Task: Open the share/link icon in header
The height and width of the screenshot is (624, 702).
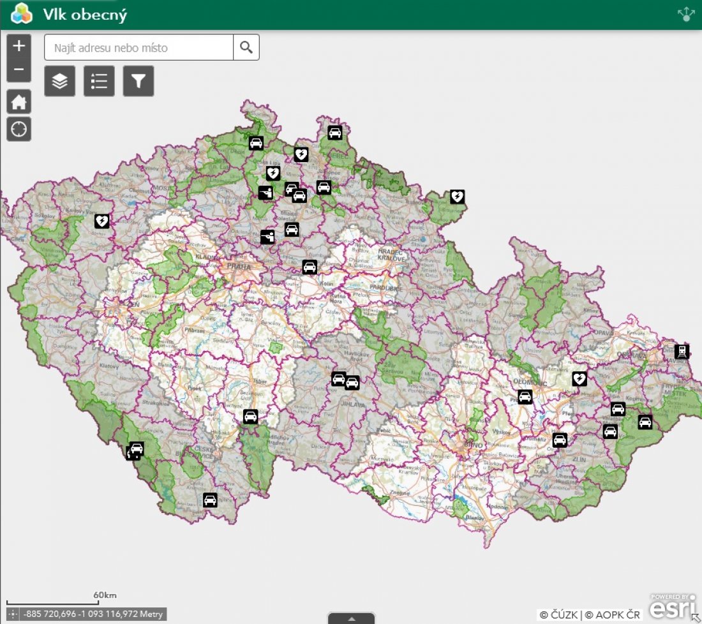Action: 686,15
